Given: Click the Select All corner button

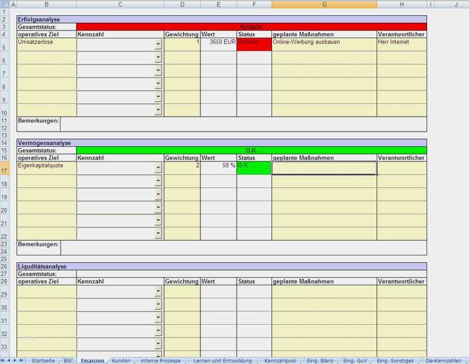Looking at the screenshot, I should 4,4.
